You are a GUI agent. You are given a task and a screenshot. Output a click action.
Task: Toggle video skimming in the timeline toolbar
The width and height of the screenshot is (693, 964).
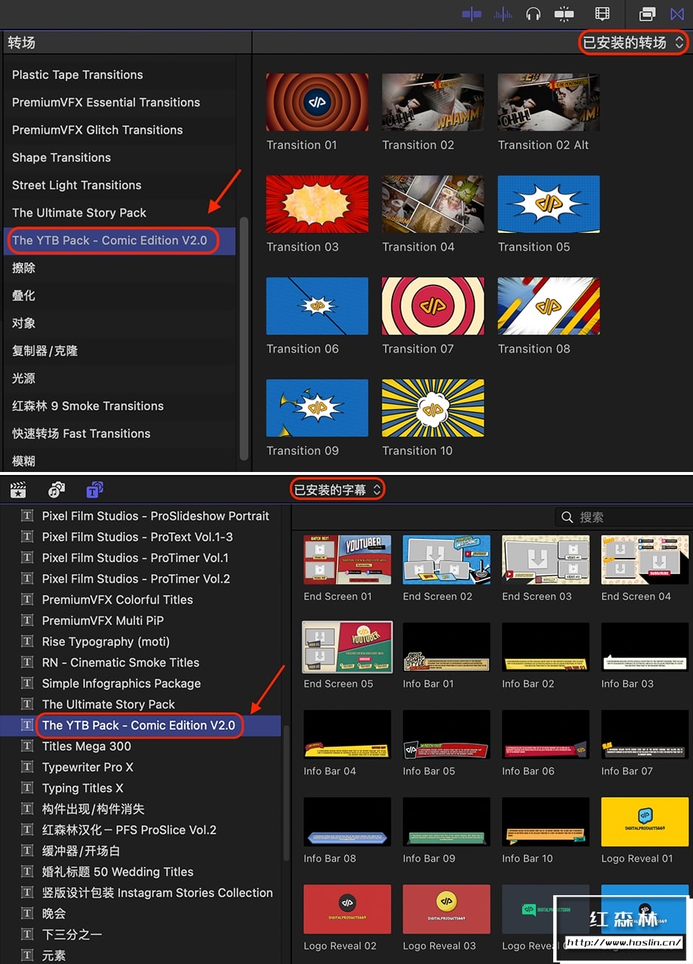(472, 14)
